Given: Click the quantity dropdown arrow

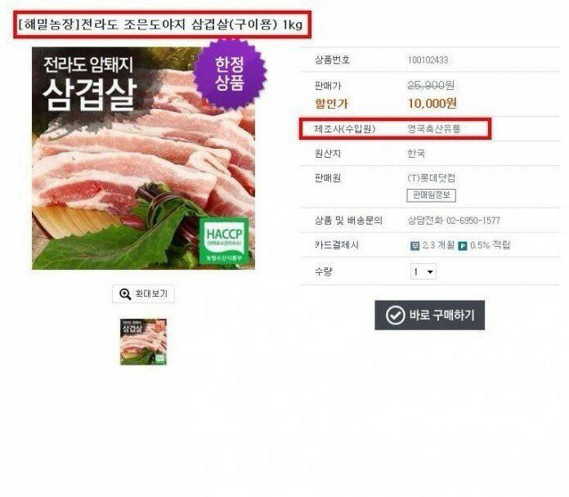Looking at the screenshot, I should [x=430, y=271].
